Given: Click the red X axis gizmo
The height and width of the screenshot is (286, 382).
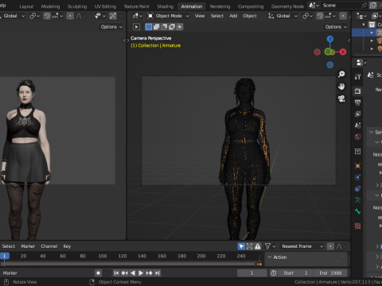Looking at the screenshot, I should point(343,52).
